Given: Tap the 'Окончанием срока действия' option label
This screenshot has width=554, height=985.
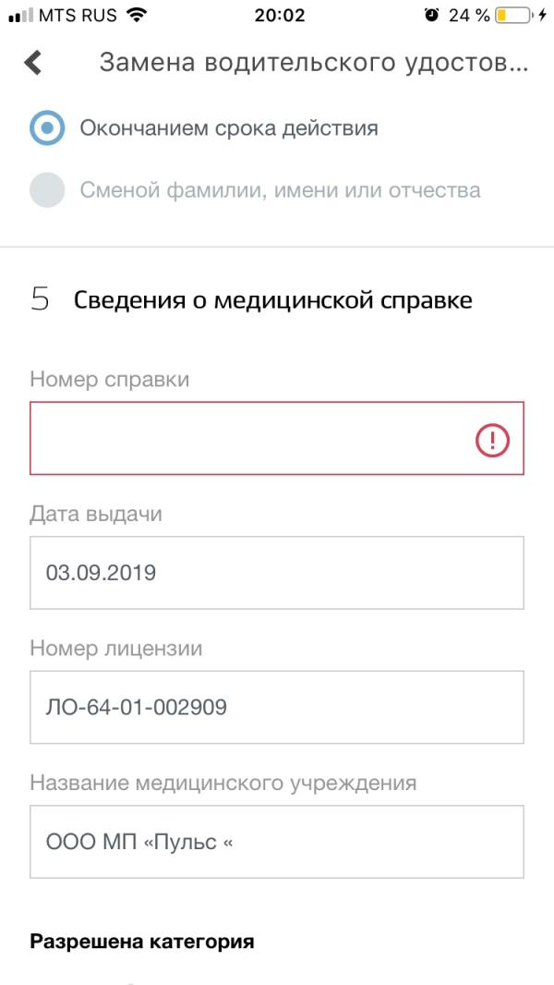Looking at the screenshot, I should coord(228,128).
